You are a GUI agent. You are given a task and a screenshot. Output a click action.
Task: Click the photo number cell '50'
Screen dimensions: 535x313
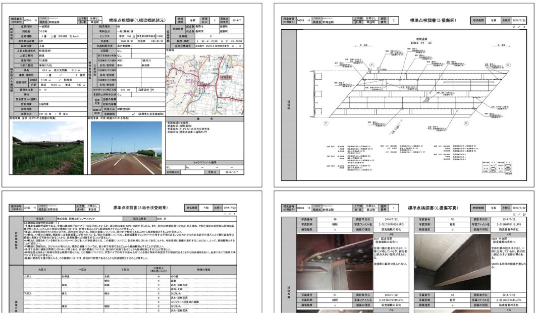coord(452,220)
